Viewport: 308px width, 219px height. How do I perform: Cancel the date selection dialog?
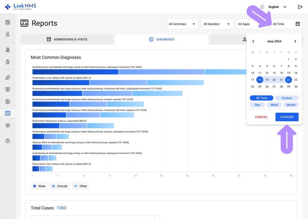click(261, 117)
